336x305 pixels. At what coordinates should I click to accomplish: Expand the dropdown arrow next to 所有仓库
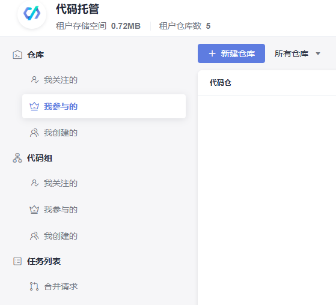coord(318,53)
